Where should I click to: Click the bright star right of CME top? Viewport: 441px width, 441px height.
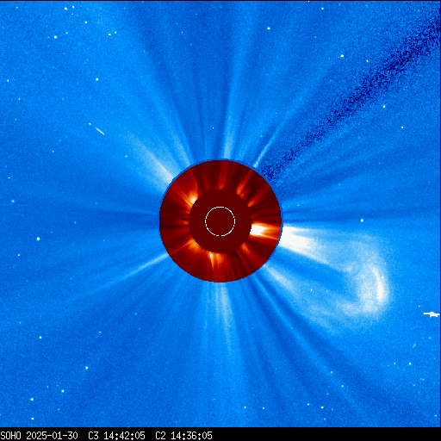(x=362, y=220)
